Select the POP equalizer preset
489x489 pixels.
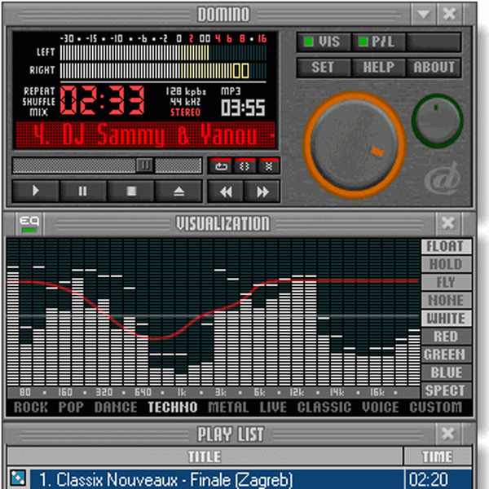click(71, 407)
